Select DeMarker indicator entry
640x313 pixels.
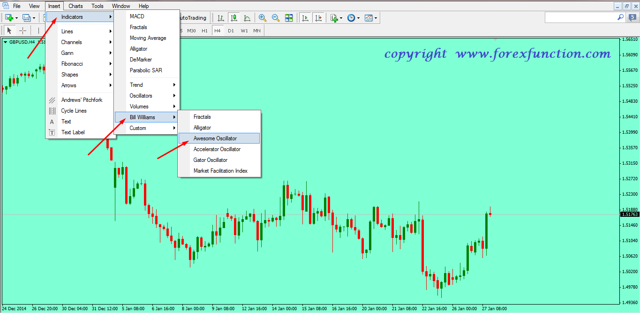coord(147,60)
